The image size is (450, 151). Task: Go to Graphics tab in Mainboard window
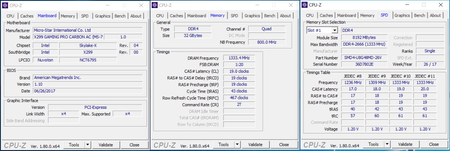pyautogui.click(x=103, y=16)
